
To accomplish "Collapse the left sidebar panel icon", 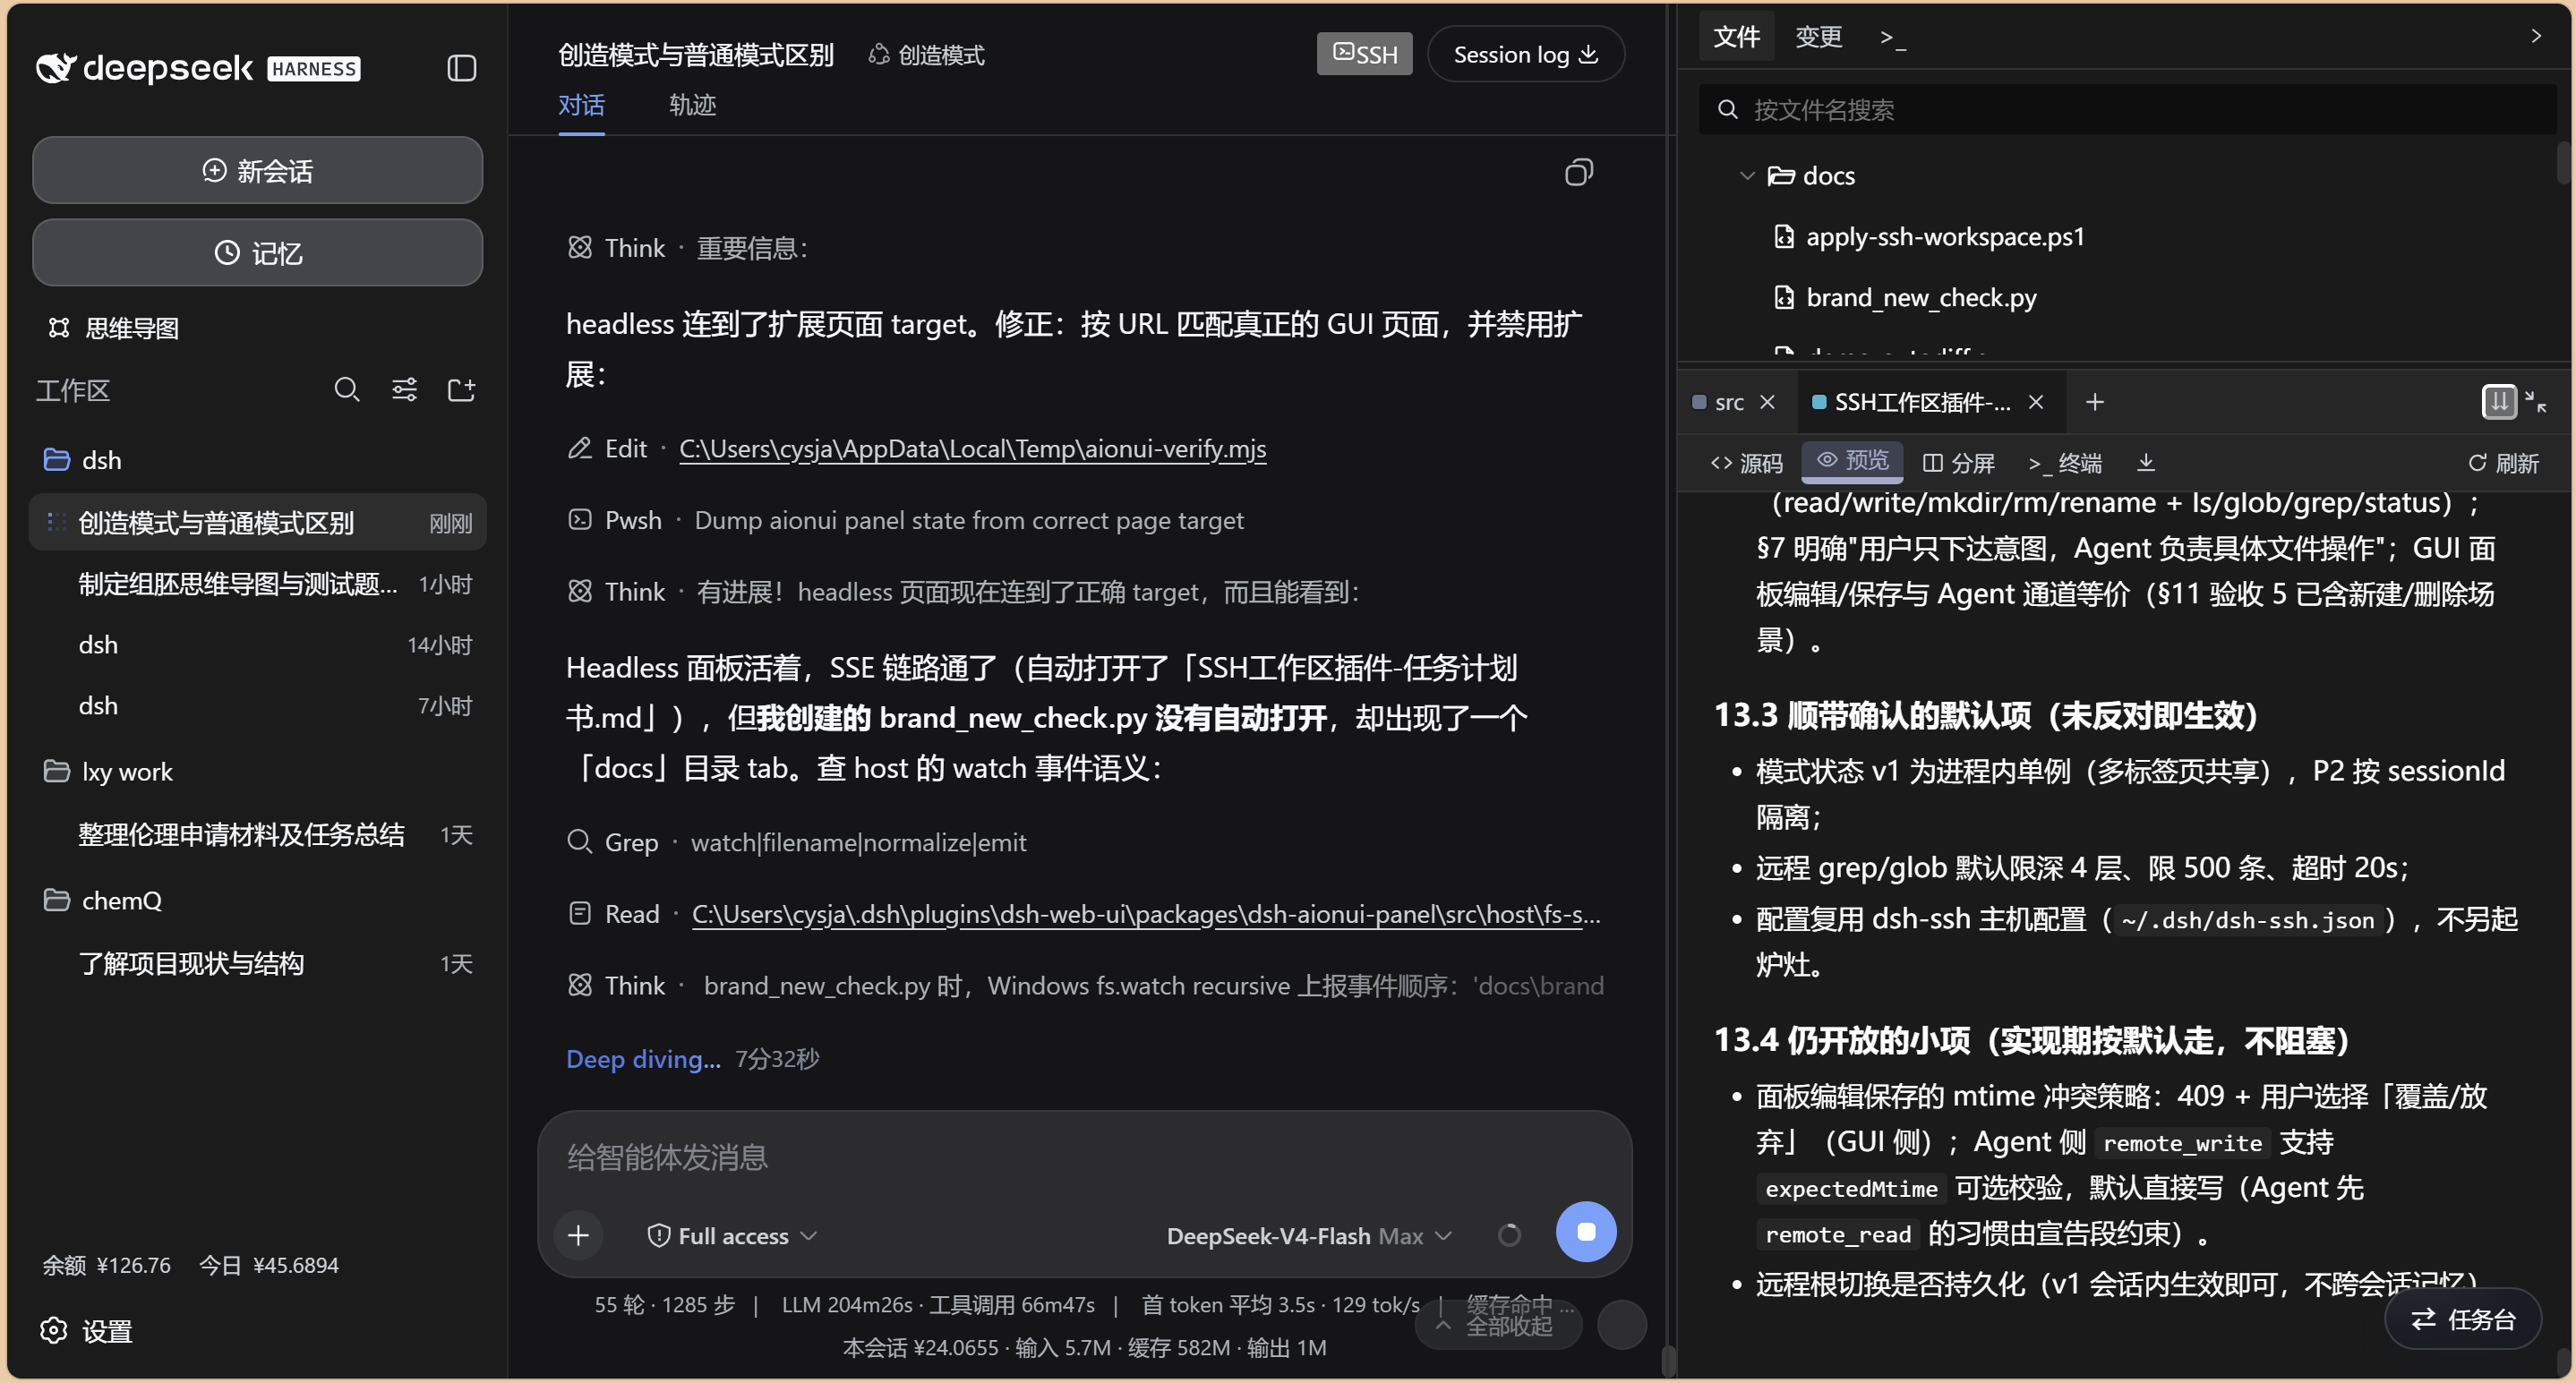I will point(461,68).
